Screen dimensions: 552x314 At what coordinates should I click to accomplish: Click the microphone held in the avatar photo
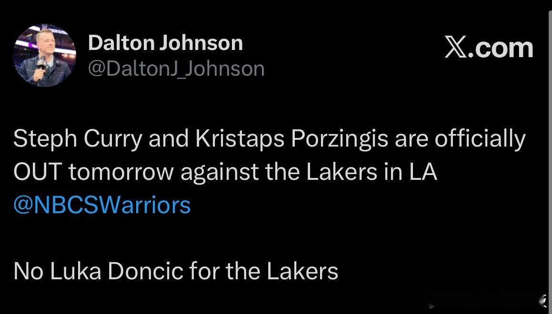click(x=42, y=60)
